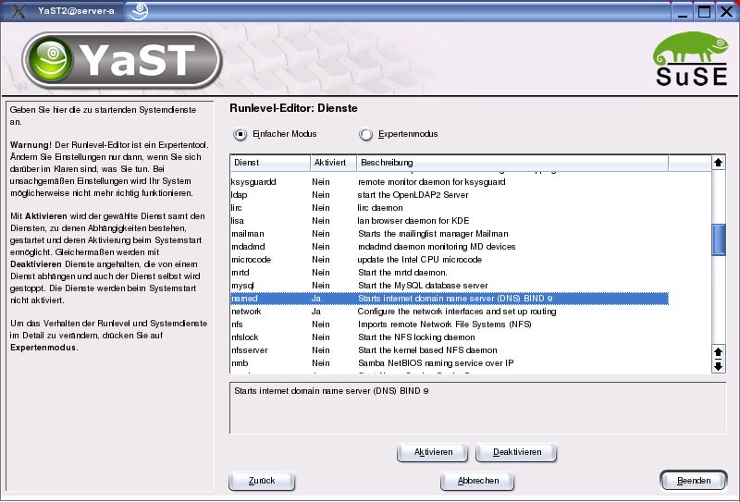Click the SuSE gecko icon in titlebar

click(139, 11)
